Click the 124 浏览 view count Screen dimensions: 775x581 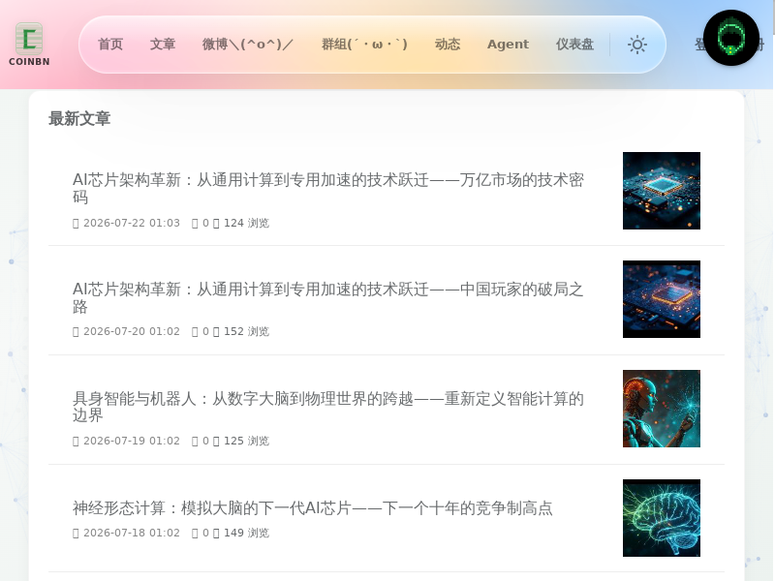(x=247, y=223)
